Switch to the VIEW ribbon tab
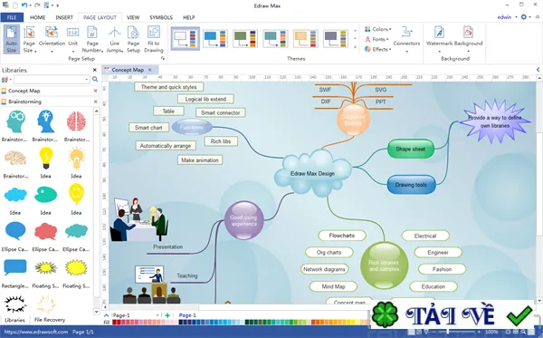Image resolution: width=543 pixels, height=338 pixels. click(133, 17)
